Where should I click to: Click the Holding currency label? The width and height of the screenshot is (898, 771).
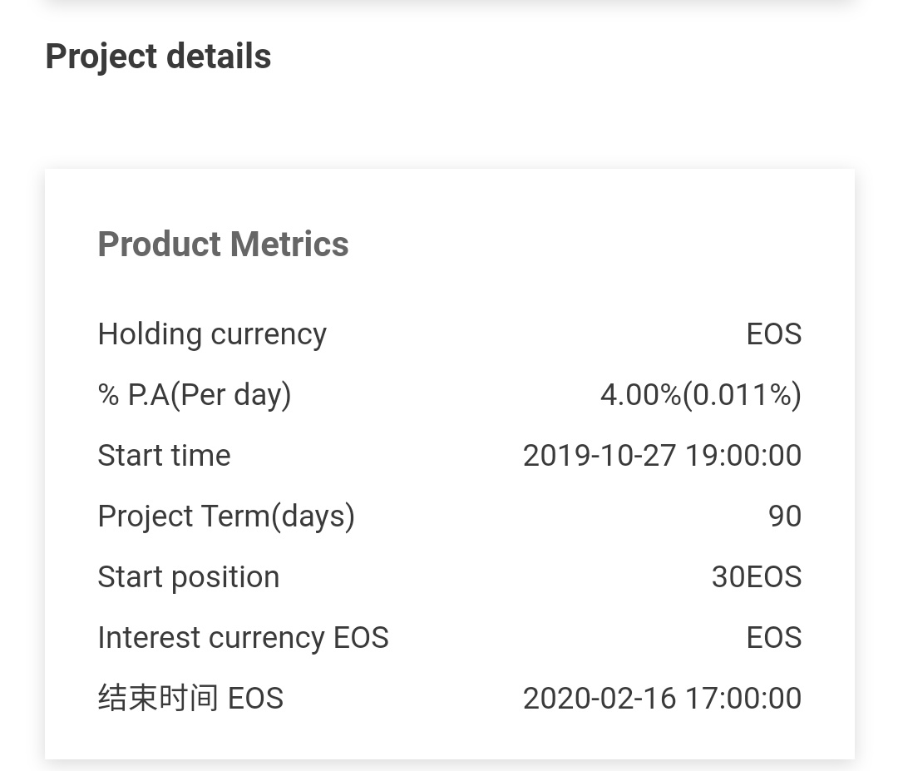[212, 334]
